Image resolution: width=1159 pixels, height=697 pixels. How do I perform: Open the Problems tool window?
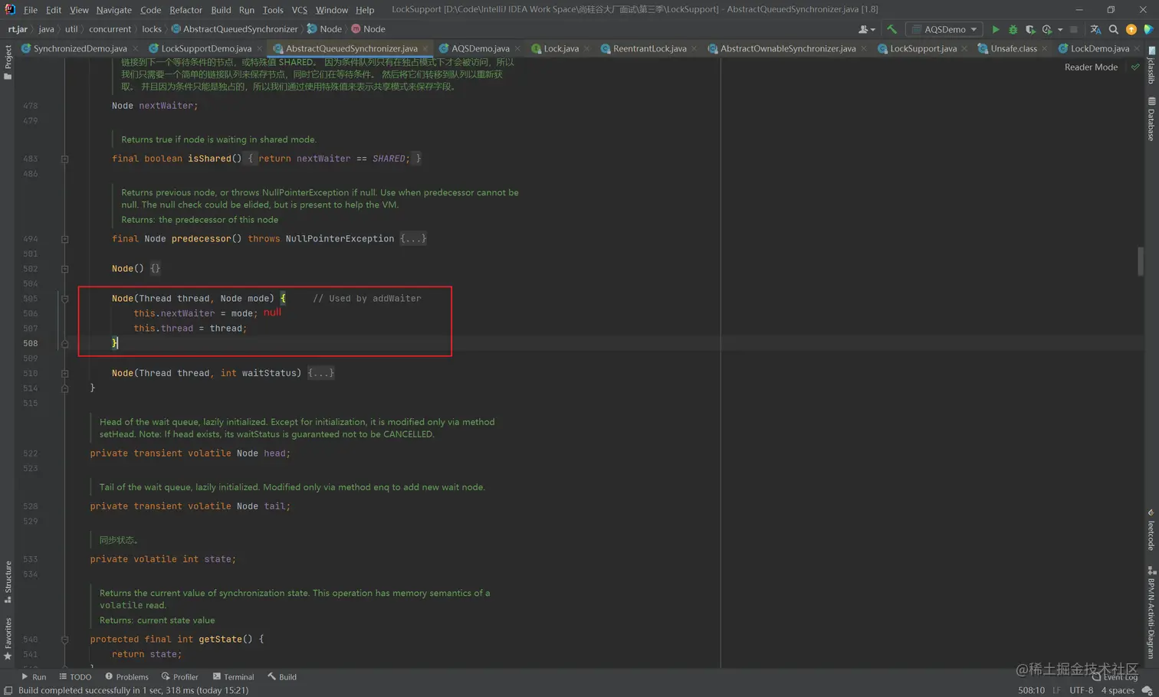[126, 677]
